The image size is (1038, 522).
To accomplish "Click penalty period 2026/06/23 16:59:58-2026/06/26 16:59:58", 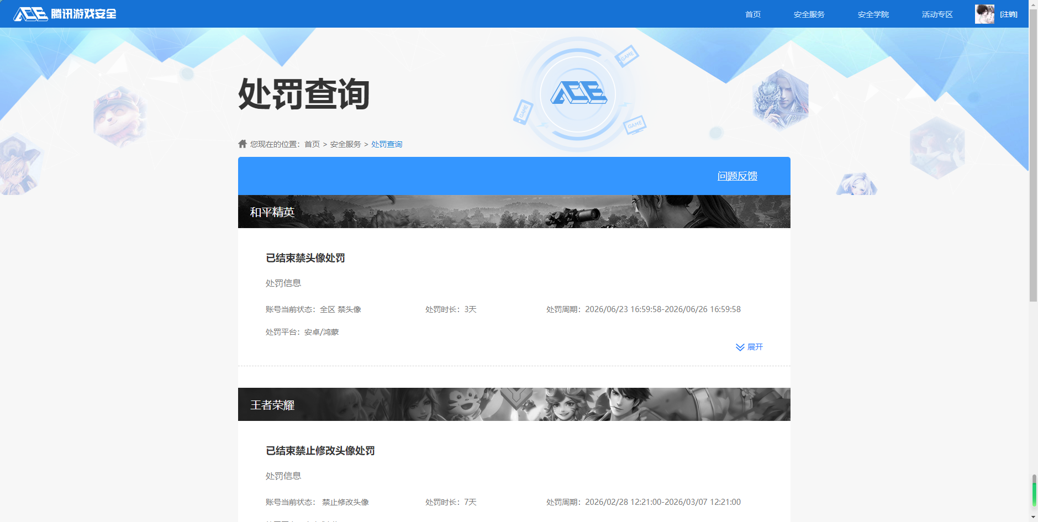I will coord(663,309).
